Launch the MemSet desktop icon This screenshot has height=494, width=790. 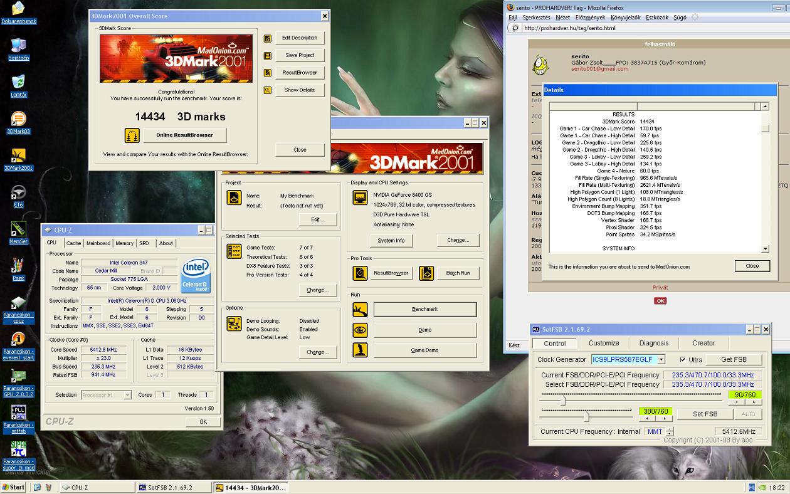point(18,233)
